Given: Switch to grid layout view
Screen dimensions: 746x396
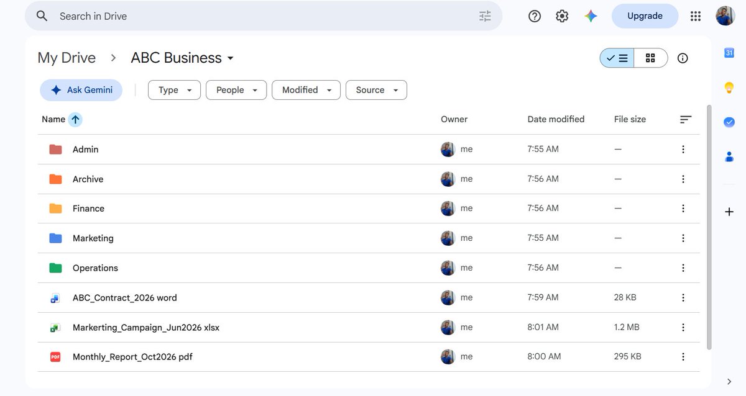Looking at the screenshot, I should coord(651,58).
